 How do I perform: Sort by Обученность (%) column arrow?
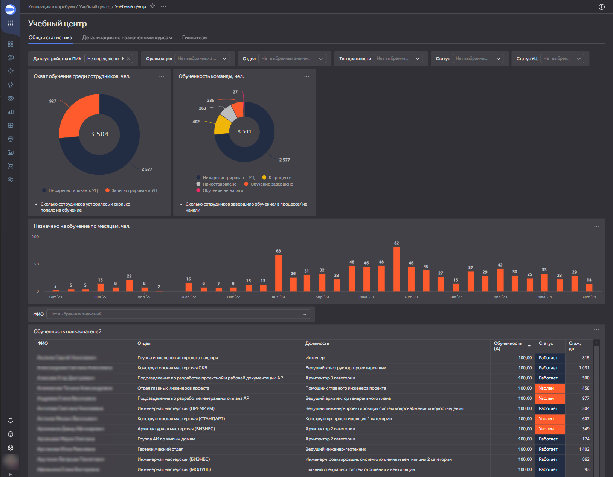click(x=529, y=346)
